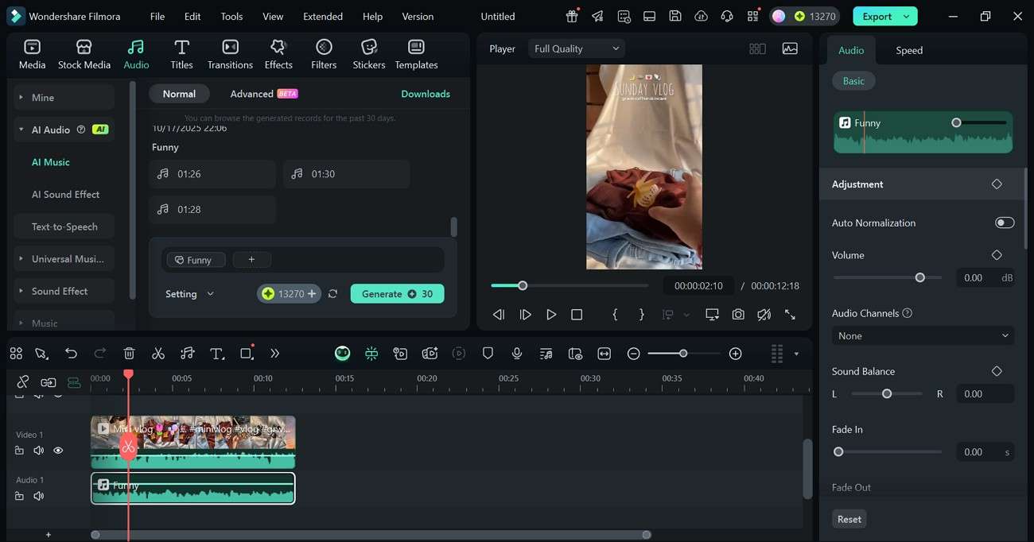
Task: Select the text tool in timeline toolbar
Action: pyautogui.click(x=216, y=354)
